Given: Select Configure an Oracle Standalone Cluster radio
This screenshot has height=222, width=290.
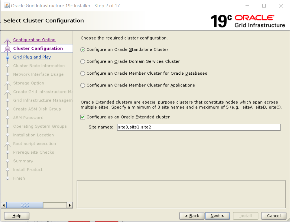Looking at the screenshot, I should coord(83,50).
